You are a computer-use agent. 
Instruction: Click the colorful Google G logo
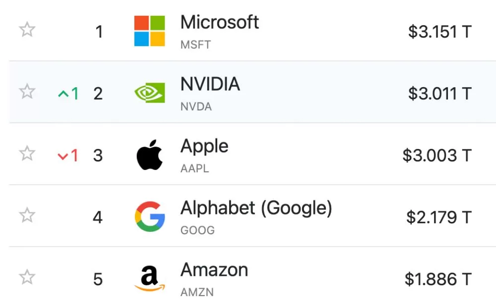pyautogui.click(x=150, y=216)
